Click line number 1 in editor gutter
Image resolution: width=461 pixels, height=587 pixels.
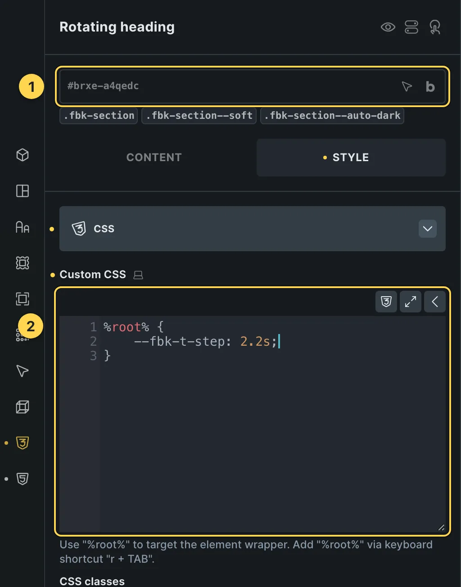[x=93, y=327]
